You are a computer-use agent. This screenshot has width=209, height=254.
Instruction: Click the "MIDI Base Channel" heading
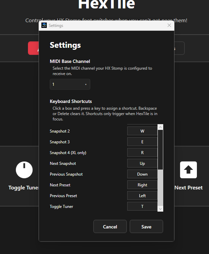70,61
